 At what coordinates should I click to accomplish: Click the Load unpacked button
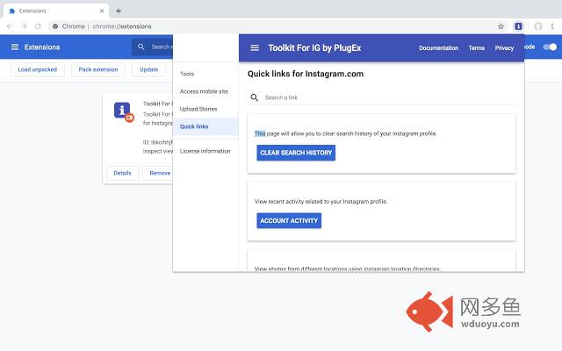click(x=37, y=69)
